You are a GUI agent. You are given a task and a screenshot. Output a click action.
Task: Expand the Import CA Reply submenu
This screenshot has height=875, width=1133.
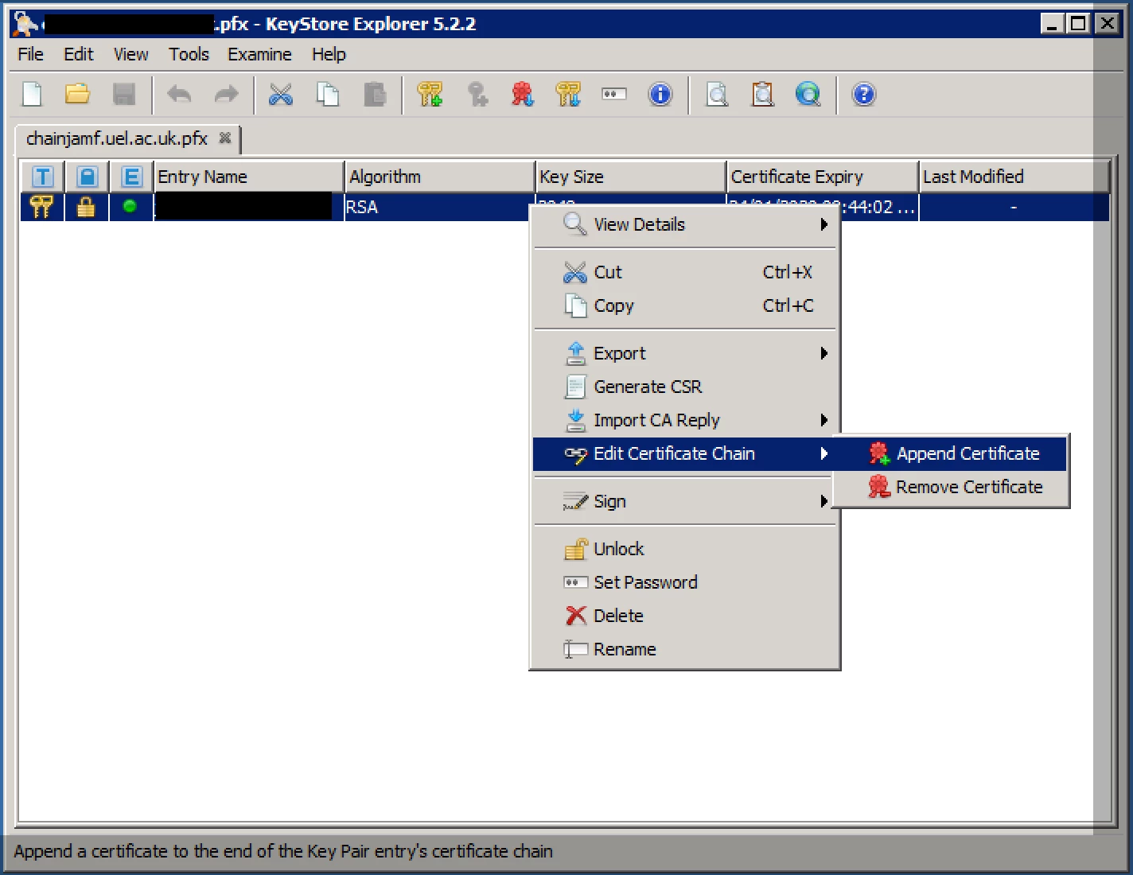tap(685, 420)
